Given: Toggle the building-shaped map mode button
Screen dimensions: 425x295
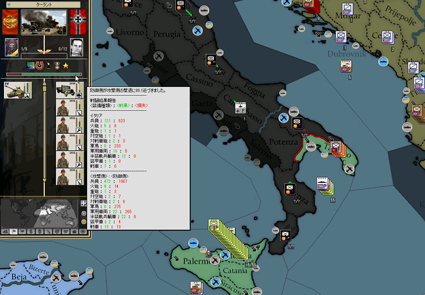Looking at the screenshot, I should pyautogui.click(x=74, y=232).
